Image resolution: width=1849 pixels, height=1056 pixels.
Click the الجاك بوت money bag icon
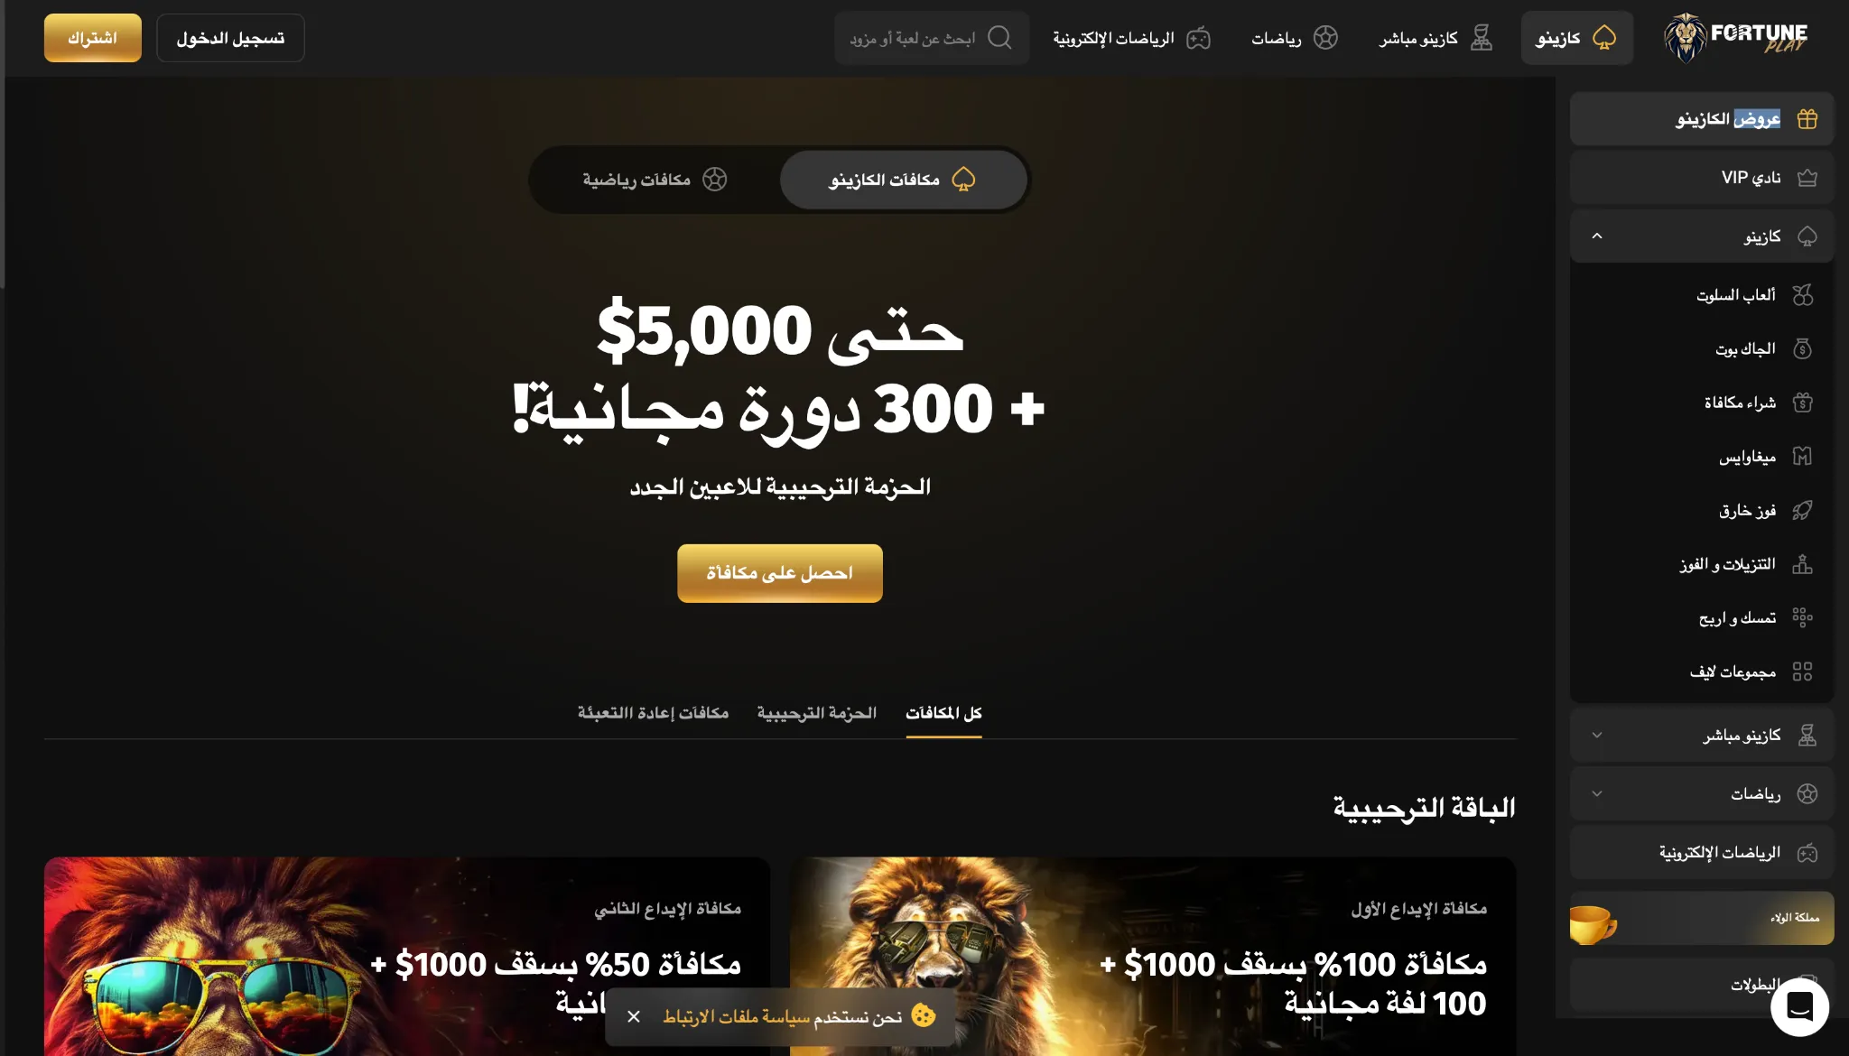click(1802, 349)
